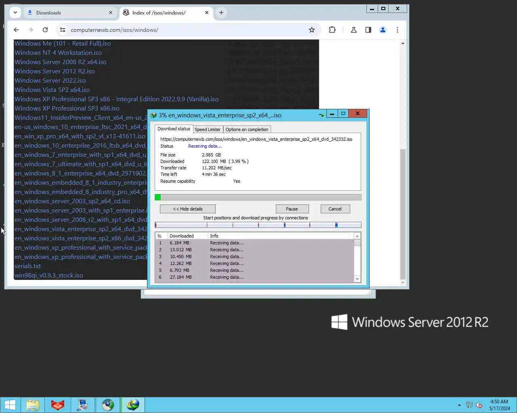Click the connections list scroll-down arrow

tap(357, 279)
